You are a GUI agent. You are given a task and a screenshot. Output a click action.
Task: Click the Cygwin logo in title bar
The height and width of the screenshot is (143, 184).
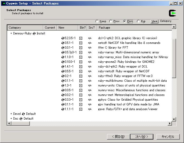click(4, 3)
